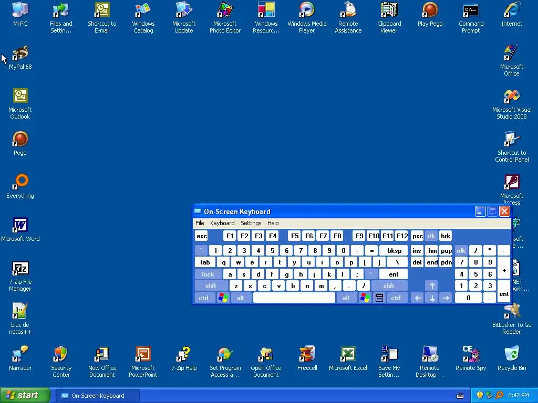
Task: Open the Remote Spy shortcut
Action: coord(471,358)
